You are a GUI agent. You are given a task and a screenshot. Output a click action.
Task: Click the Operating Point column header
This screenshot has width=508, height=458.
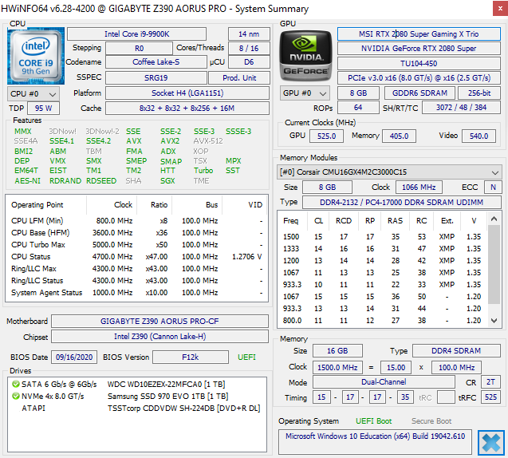pos(46,205)
